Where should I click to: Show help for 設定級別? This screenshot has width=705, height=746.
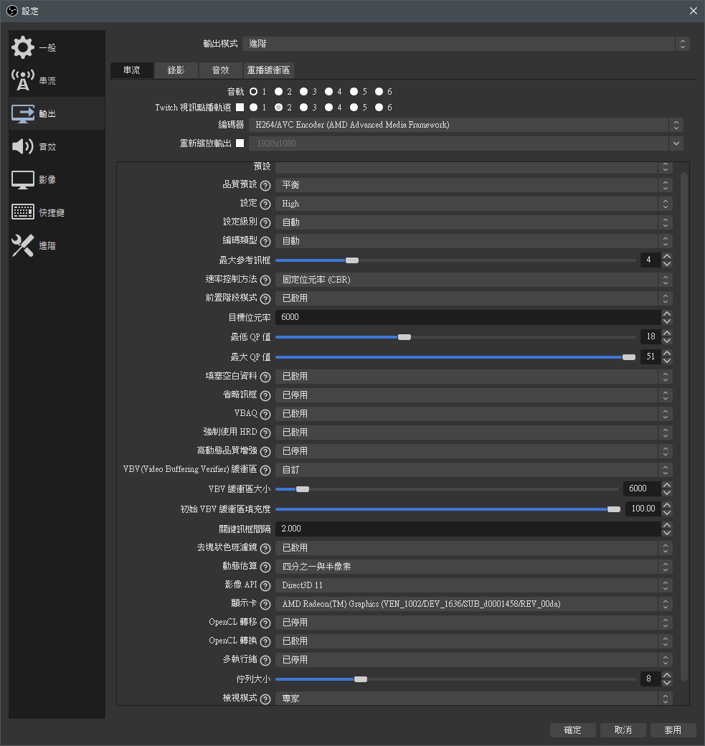265,222
